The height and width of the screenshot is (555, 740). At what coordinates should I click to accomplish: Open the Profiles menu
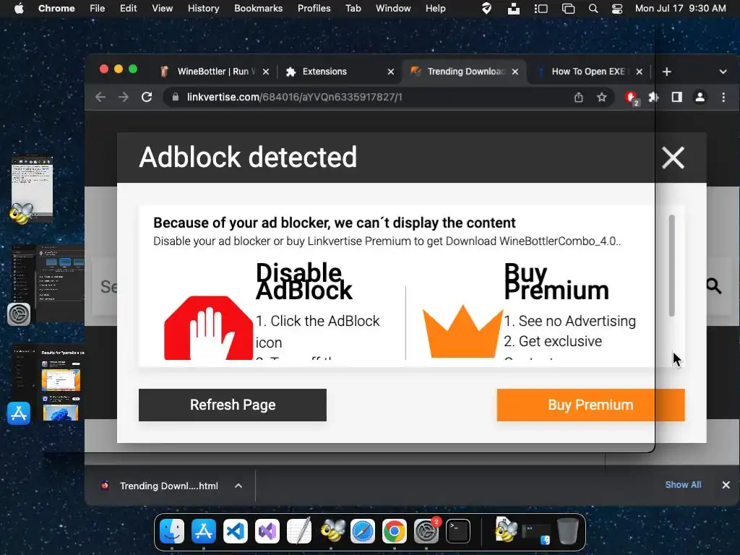tap(314, 8)
